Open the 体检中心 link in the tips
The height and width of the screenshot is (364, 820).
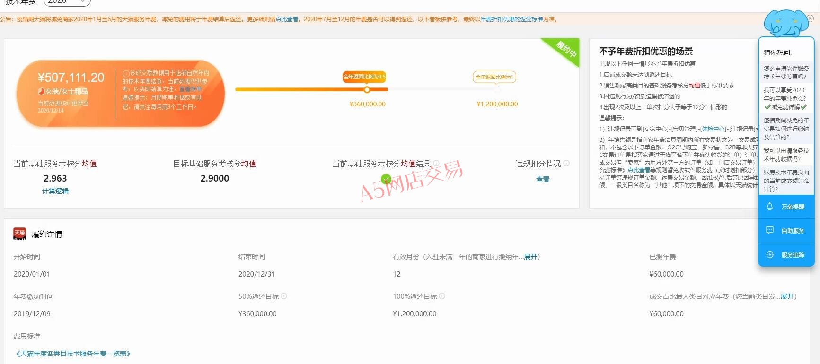(x=713, y=129)
